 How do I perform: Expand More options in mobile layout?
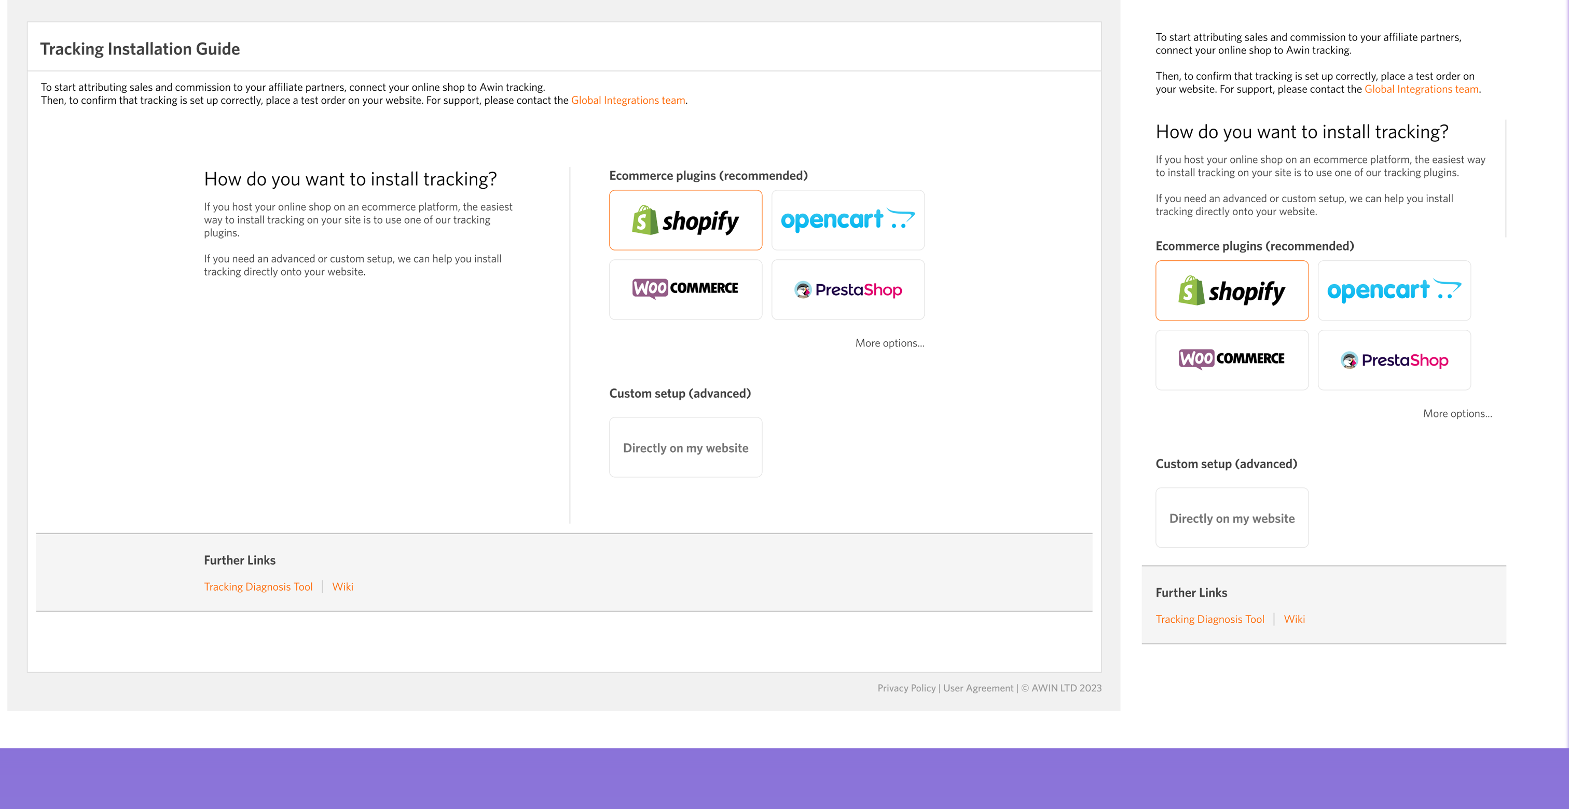pyautogui.click(x=1457, y=413)
